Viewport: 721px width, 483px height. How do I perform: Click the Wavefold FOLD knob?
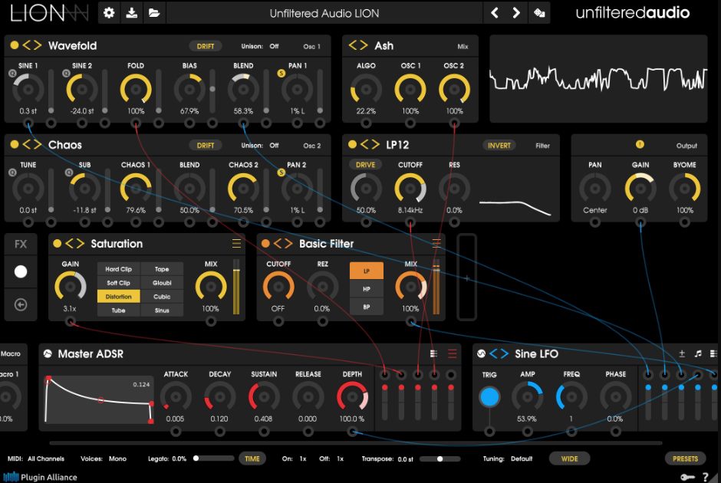(136, 89)
